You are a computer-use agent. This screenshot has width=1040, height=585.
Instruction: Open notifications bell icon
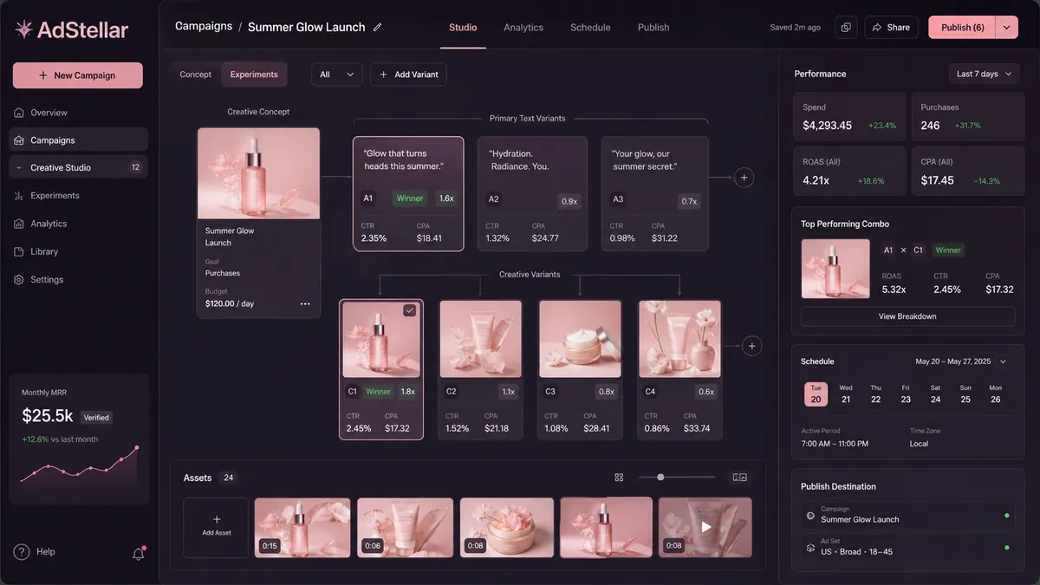138,553
